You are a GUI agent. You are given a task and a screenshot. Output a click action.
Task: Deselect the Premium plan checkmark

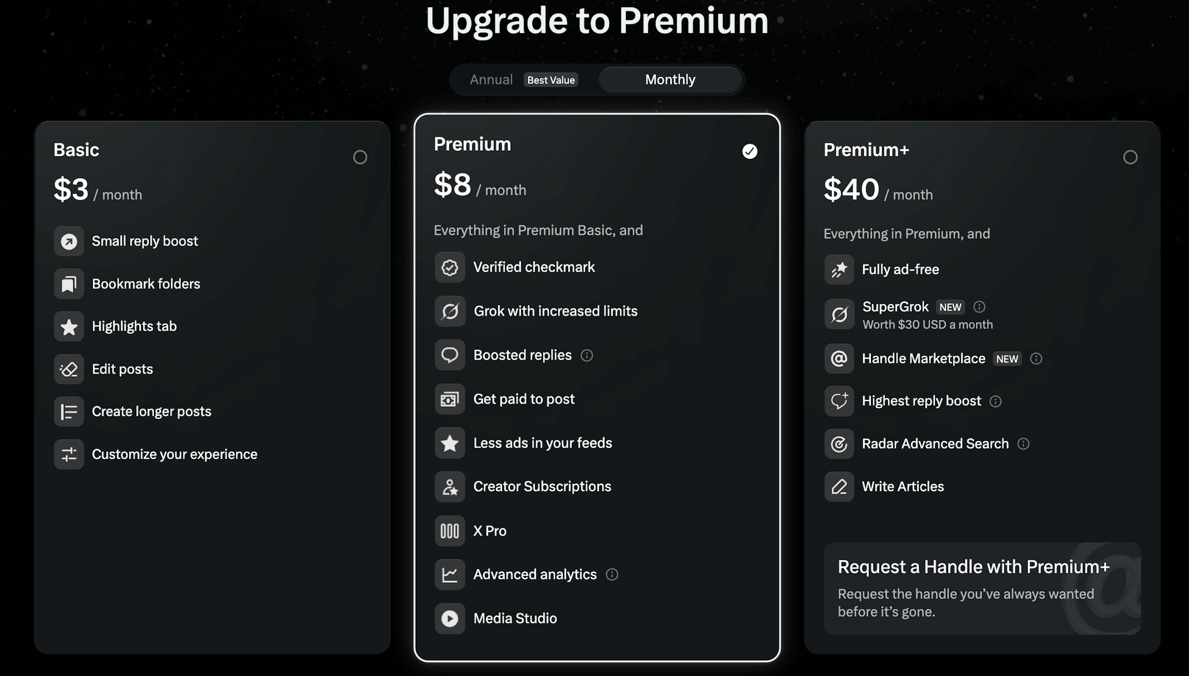tap(749, 151)
